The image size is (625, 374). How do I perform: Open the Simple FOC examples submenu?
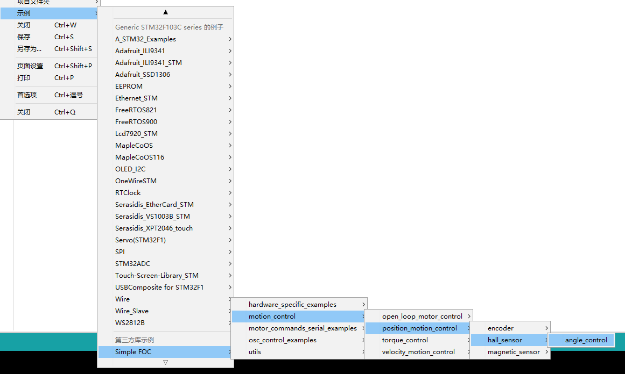135,351
